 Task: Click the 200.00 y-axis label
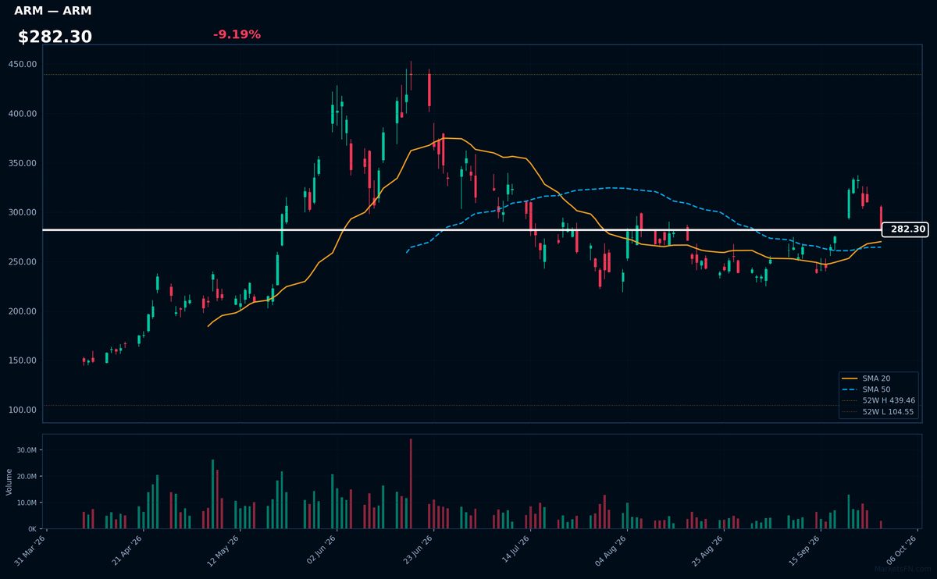[23, 311]
